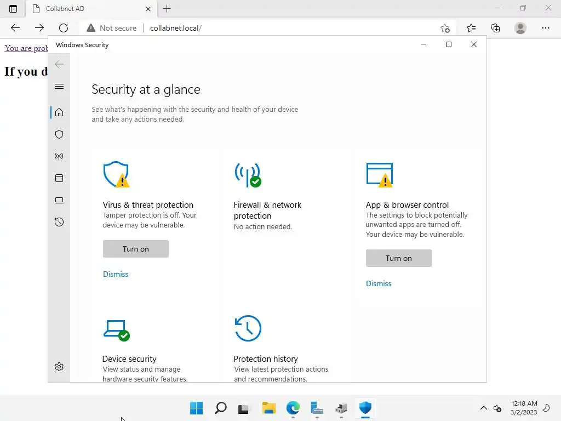Switch to Microsoft Edge taskbar icon
Viewport: 561px width, 421px height.
[293, 408]
